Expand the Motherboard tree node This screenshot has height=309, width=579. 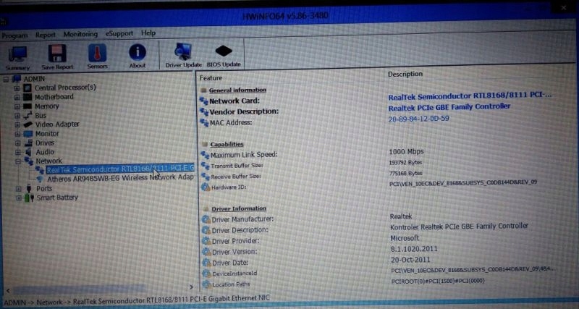tap(17, 97)
